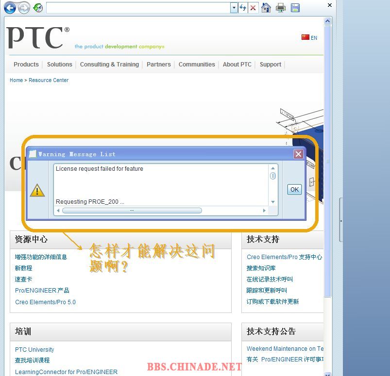This screenshot has width=390, height=376.
Task: Open the Partners menu
Action: coord(159,65)
